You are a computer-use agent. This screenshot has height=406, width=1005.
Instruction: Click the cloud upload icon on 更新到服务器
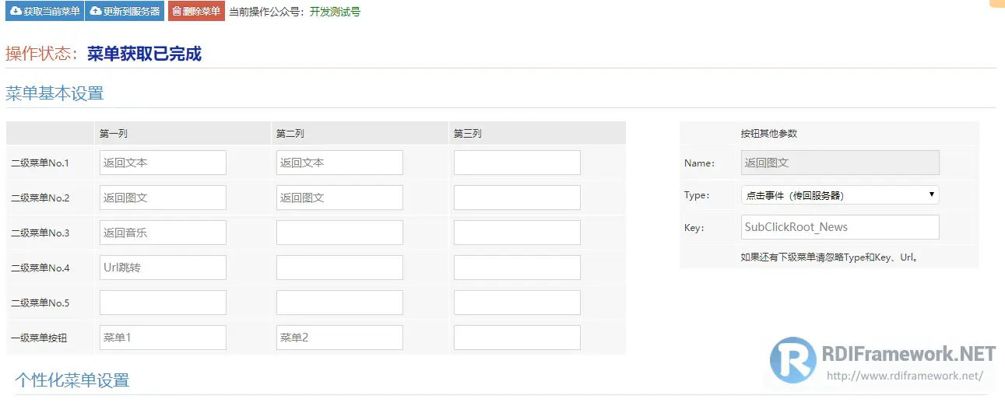tap(96, 12)
